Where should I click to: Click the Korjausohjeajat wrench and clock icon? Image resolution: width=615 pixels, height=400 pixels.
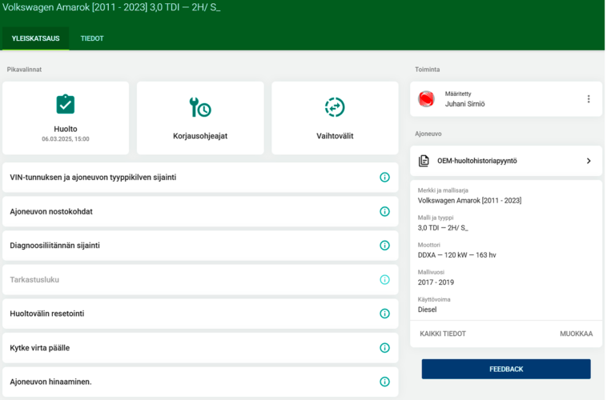tap(200, 107)
